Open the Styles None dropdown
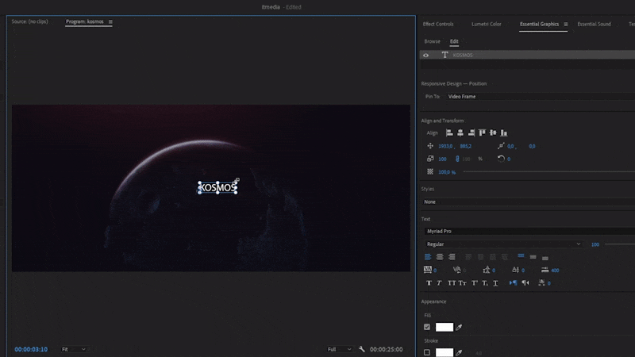 pyautogui.click(x=528, y=202)
